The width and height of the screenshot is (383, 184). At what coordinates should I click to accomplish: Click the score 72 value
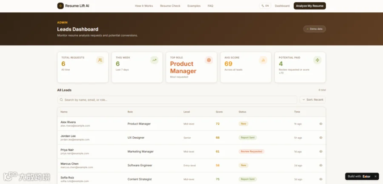pos(217,124)
